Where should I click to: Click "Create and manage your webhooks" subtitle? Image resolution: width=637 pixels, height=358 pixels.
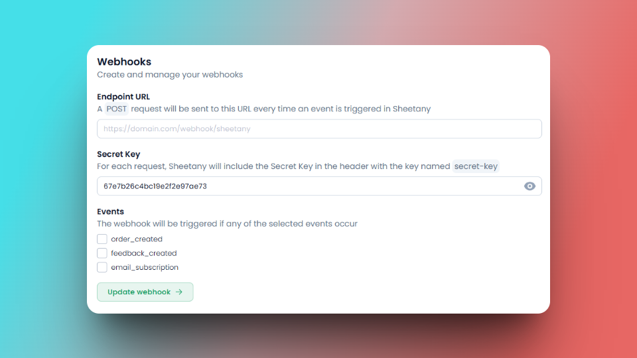tap(170, 75)
